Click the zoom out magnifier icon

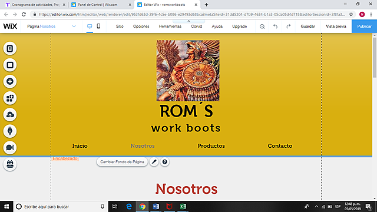(262, 26)
